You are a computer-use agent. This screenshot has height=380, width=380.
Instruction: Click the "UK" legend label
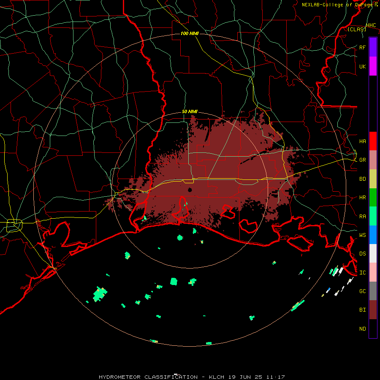[x=362, y=66]
